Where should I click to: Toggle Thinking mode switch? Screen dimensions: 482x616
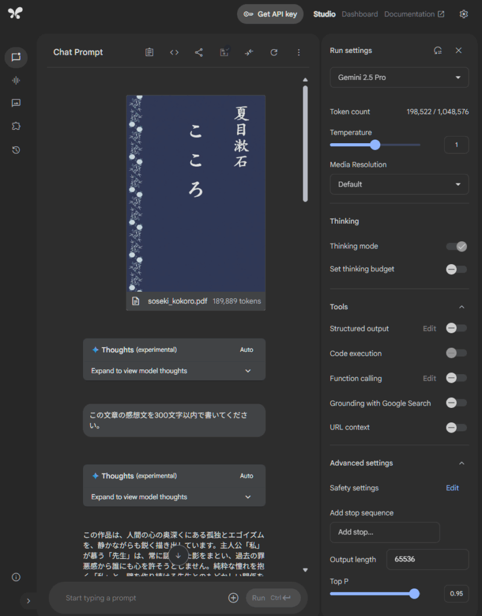457,246
